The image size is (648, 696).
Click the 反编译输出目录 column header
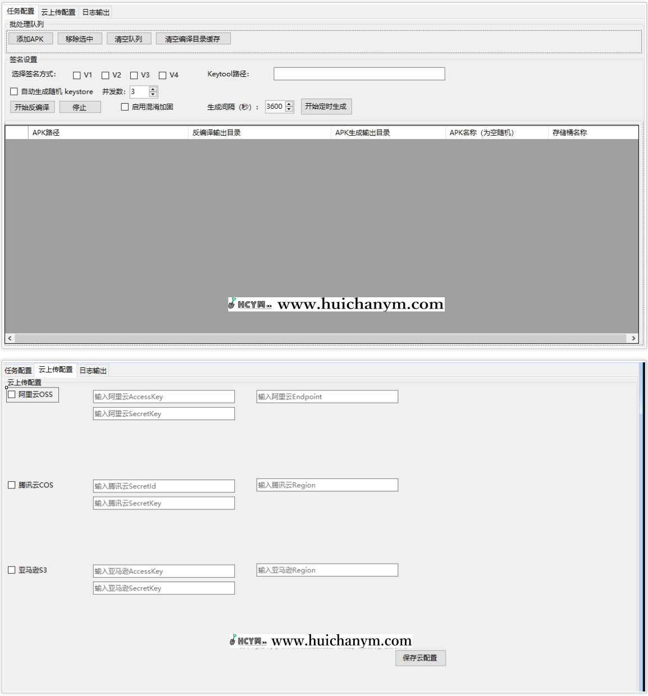coord(259,132)
